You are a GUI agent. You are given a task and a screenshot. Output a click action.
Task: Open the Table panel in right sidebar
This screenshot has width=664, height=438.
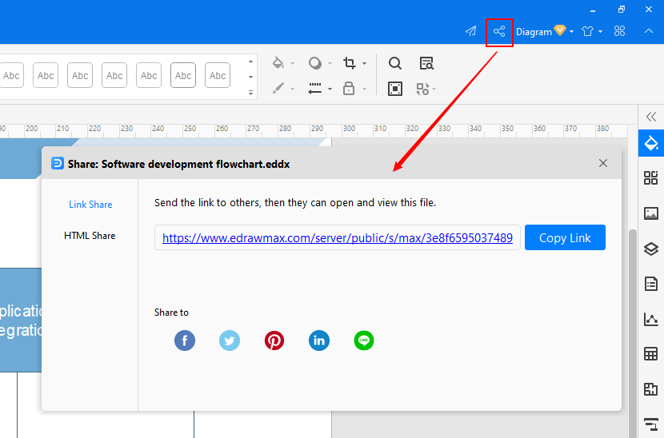click(651, 354)
